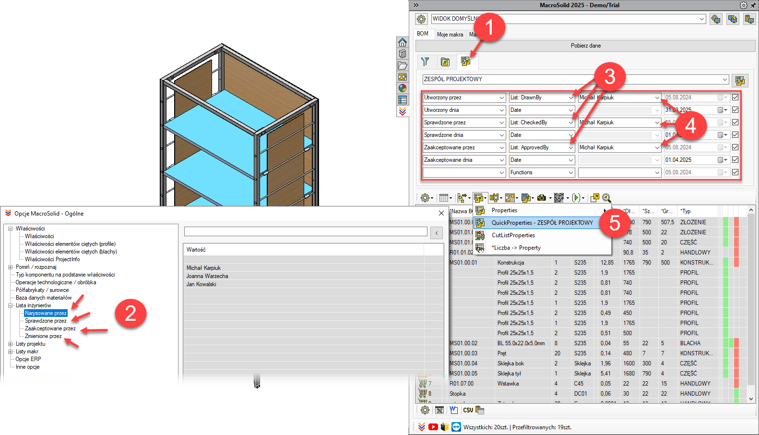Click the structure tree arrow icon in BOM toolbar
The image size is (759, 435).
(x=462, y=198)
